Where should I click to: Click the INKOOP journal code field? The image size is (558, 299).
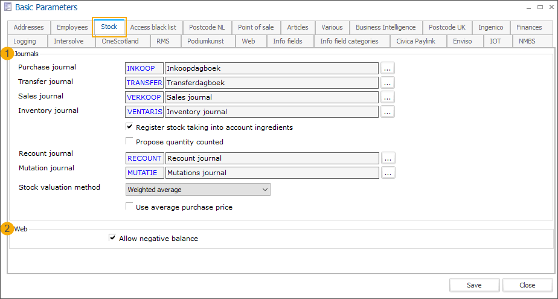click(144, 68)
